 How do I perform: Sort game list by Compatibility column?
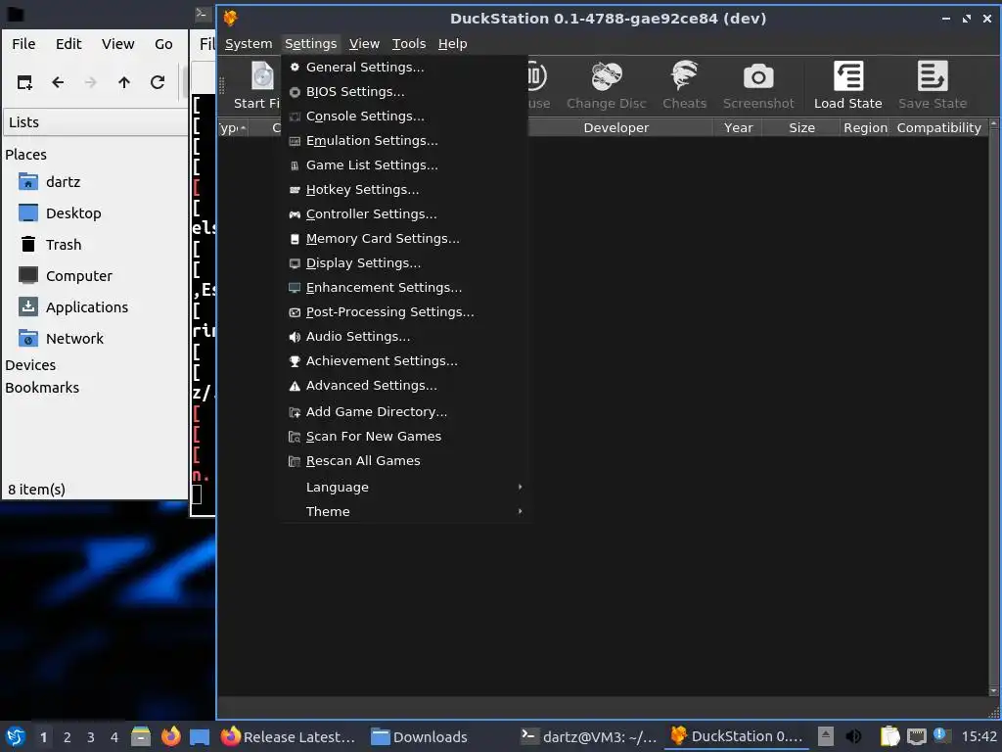(938, 128)
